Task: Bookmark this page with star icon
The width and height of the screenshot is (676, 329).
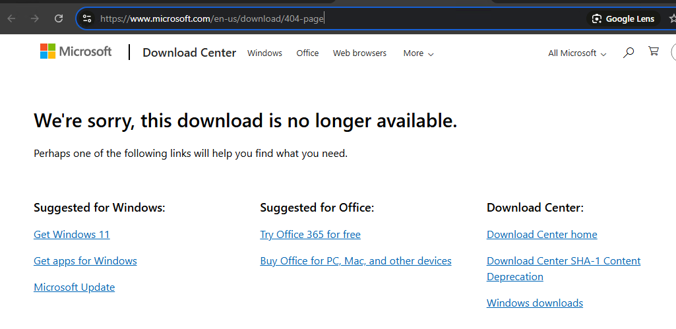Action: point(672,18)
